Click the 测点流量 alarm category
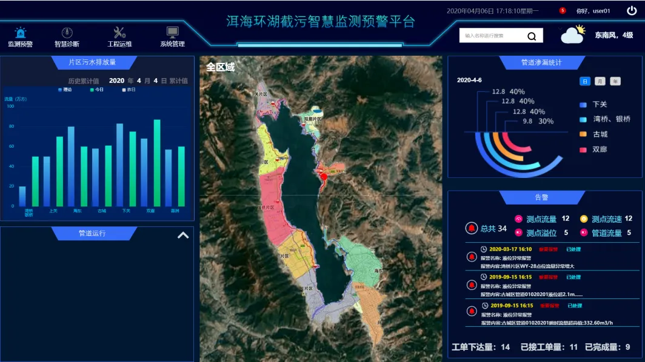 541,219
